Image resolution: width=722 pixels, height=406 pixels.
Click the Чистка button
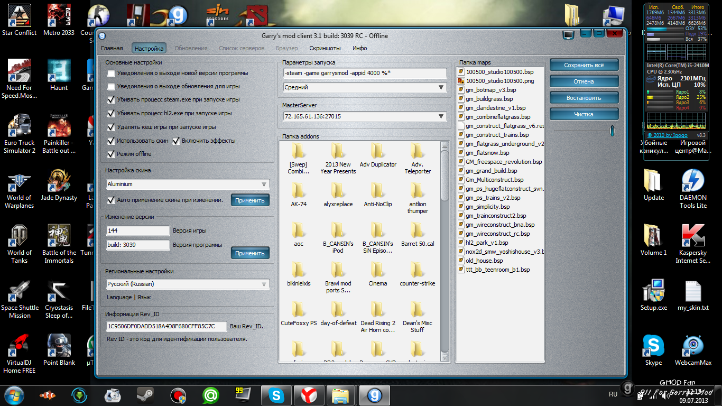point(584,114)
